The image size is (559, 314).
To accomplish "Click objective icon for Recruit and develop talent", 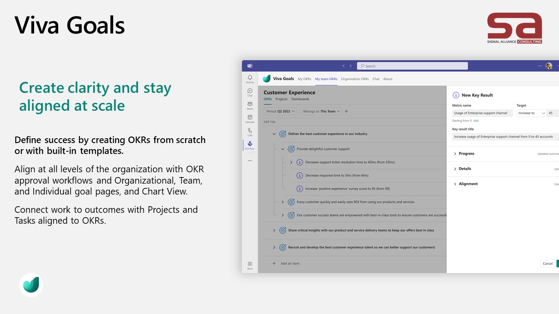I will coord(283,247).
